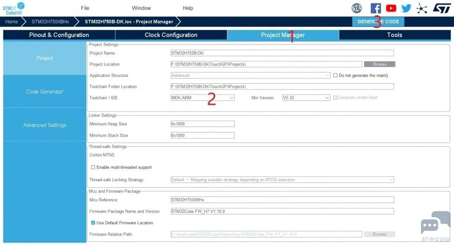The image size is (454, 246).
Task: Uncheck 'Use Default Firmware Location'
Action: (93, 223)
